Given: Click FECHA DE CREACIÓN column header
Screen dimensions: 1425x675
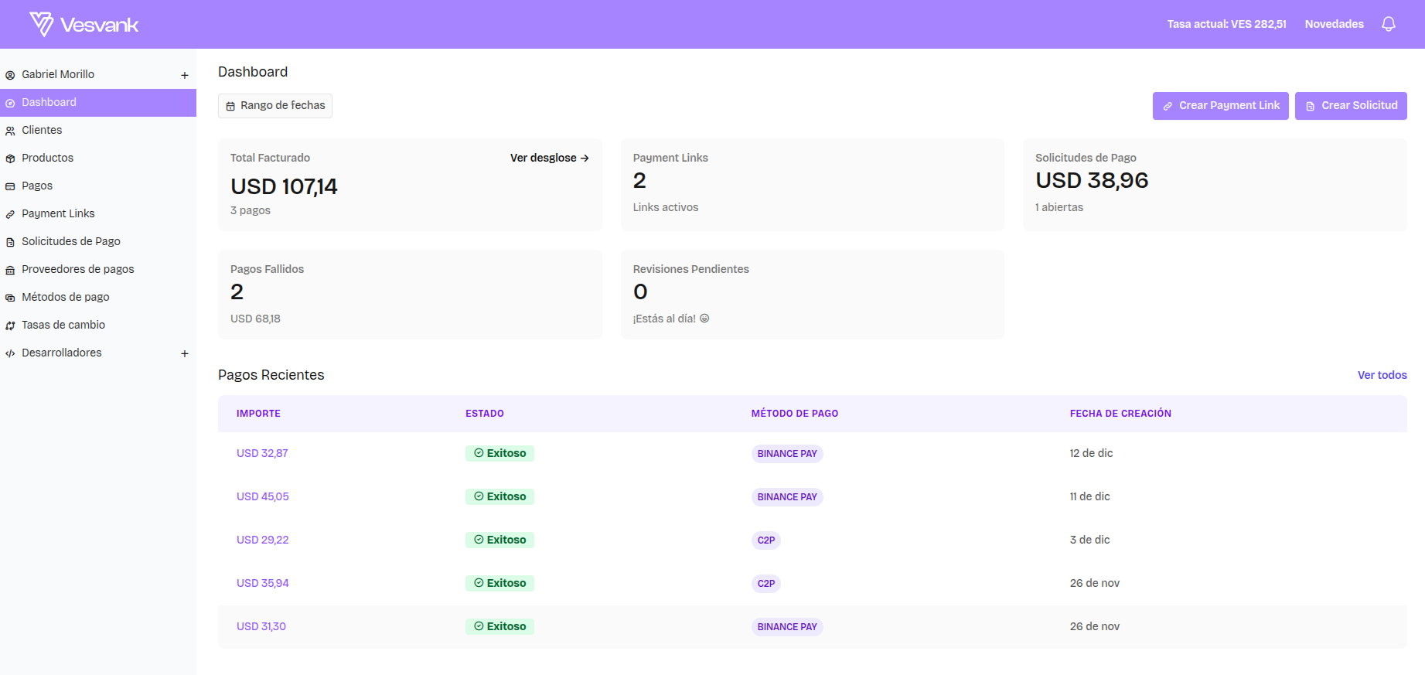Looking at the screenshot, I should tap(1120, 414).
